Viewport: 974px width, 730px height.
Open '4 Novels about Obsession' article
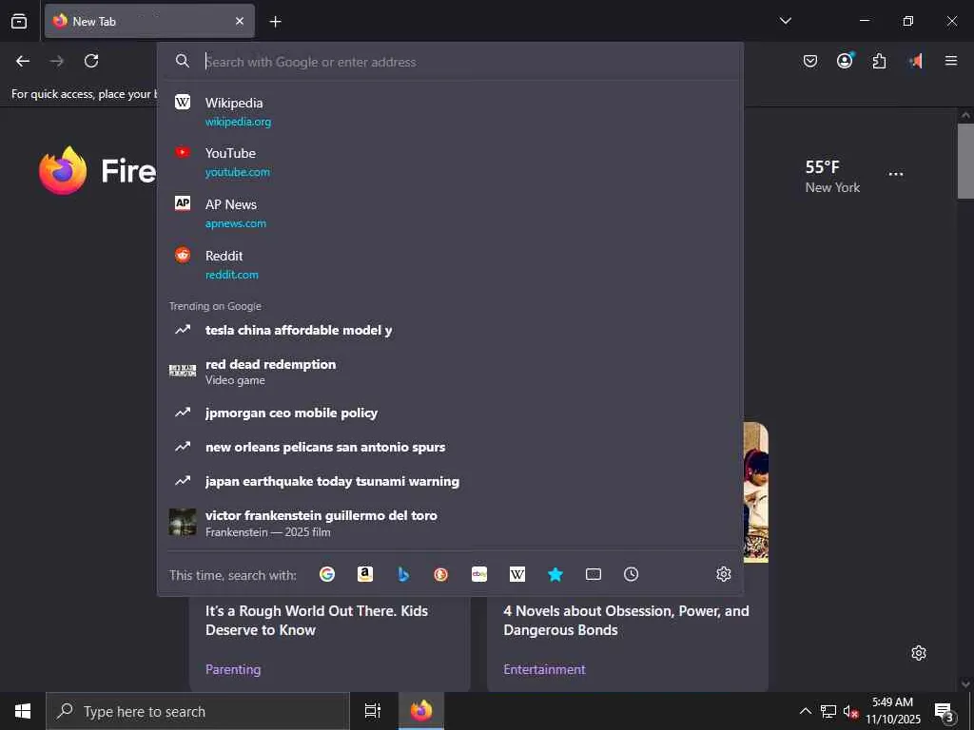[x=626, y=620]
